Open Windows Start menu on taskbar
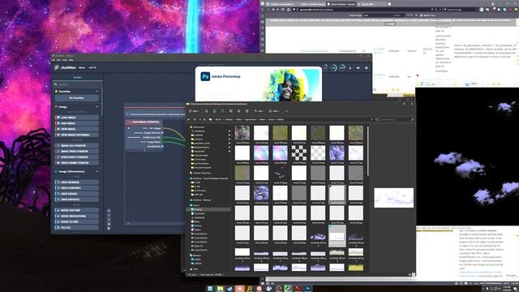Viewport: 519px width, 292px height. pyautogui.click(x=210, y=289)
